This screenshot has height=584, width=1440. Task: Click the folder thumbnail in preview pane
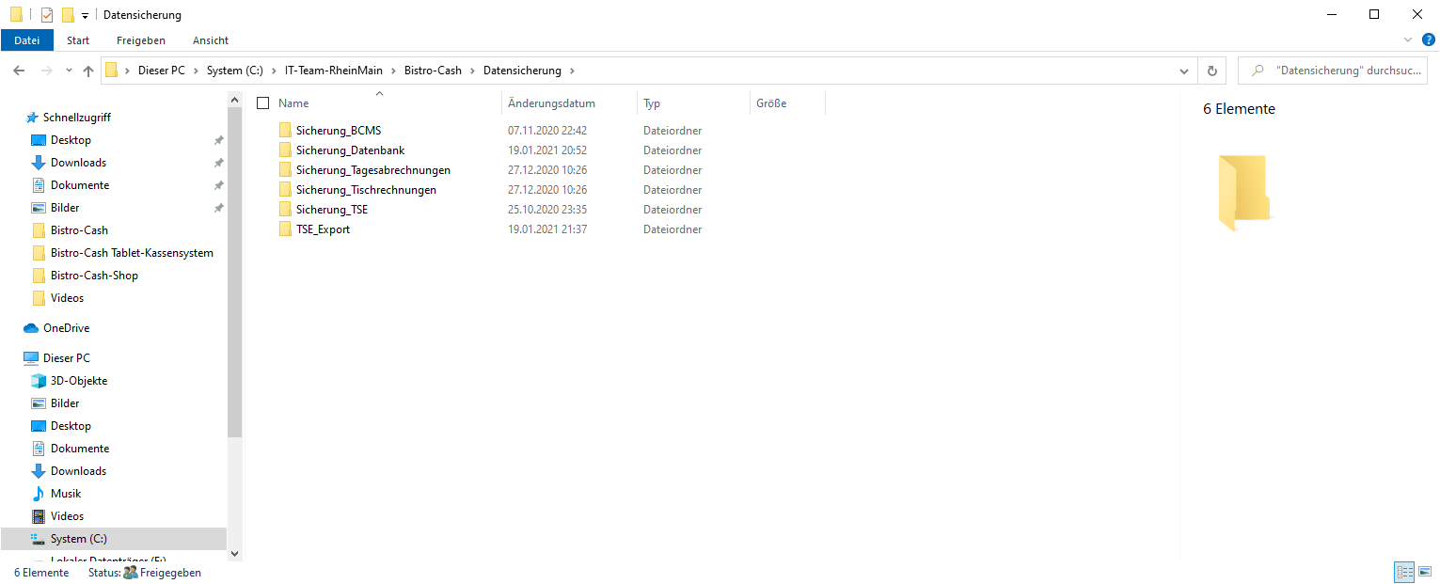click(1243, 193)
